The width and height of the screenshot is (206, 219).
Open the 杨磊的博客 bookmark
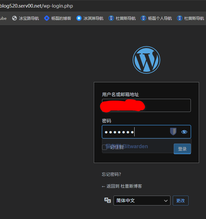tap(61, 18)
